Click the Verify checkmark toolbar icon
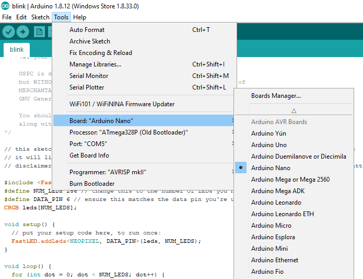 tap(8, 31)
